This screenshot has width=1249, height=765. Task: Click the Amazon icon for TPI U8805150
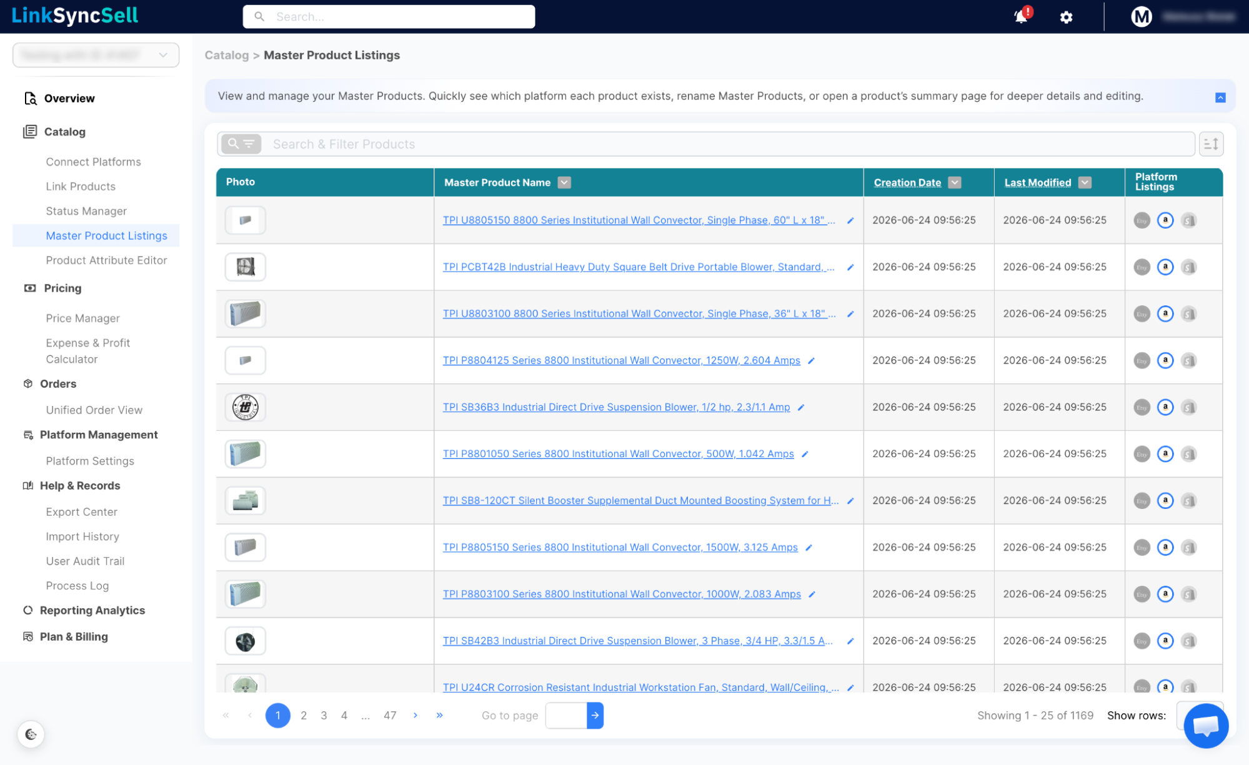click(x=1165, y=220)
